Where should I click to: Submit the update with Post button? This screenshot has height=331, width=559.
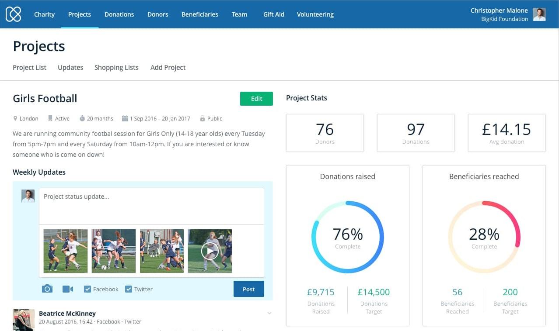pos(248,289)
